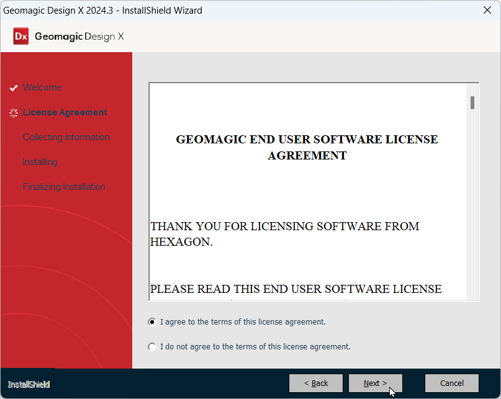
Task: Click the License Agreement step label
Action: pyautogui.click(x=65, y=112)
